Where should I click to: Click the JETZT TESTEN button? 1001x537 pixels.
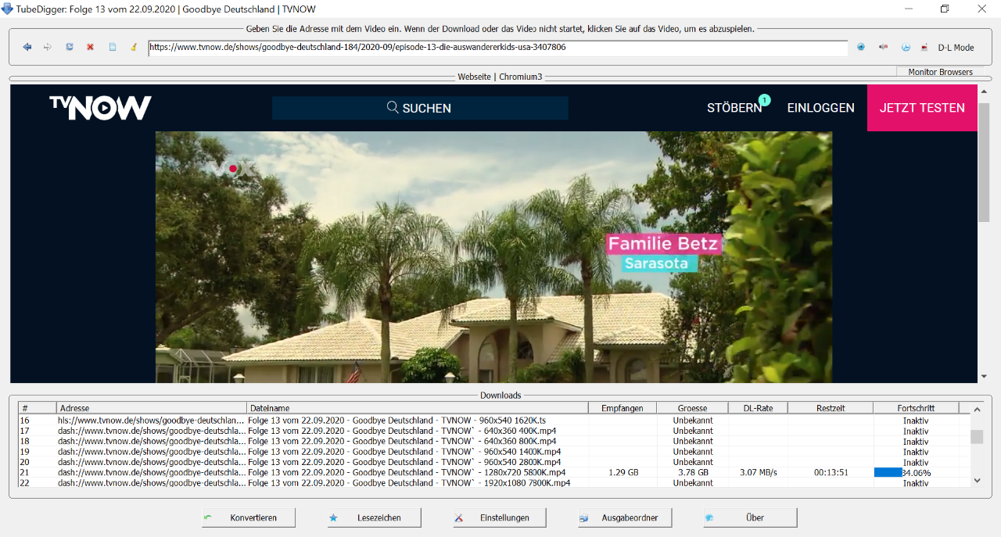(922, 108)
